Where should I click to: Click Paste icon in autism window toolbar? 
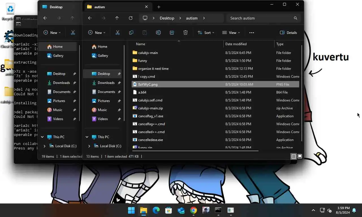click(145, 33)
